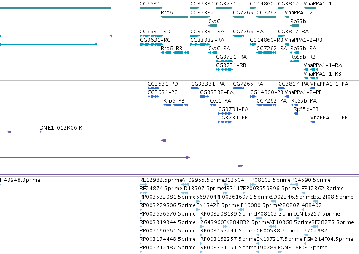Click EST RE24874.5prime
The height and width of the screenshot is (254, 359).
tap(161, 188)
